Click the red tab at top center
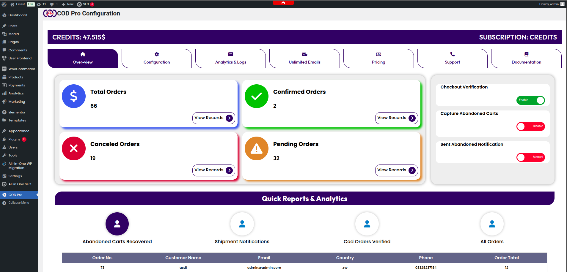567x272 pixels. [283, 2]
